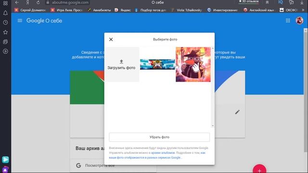Viewport: 308px width, 173px height.
Task: Open sidebar video play icon
Action: coord(5,51)
